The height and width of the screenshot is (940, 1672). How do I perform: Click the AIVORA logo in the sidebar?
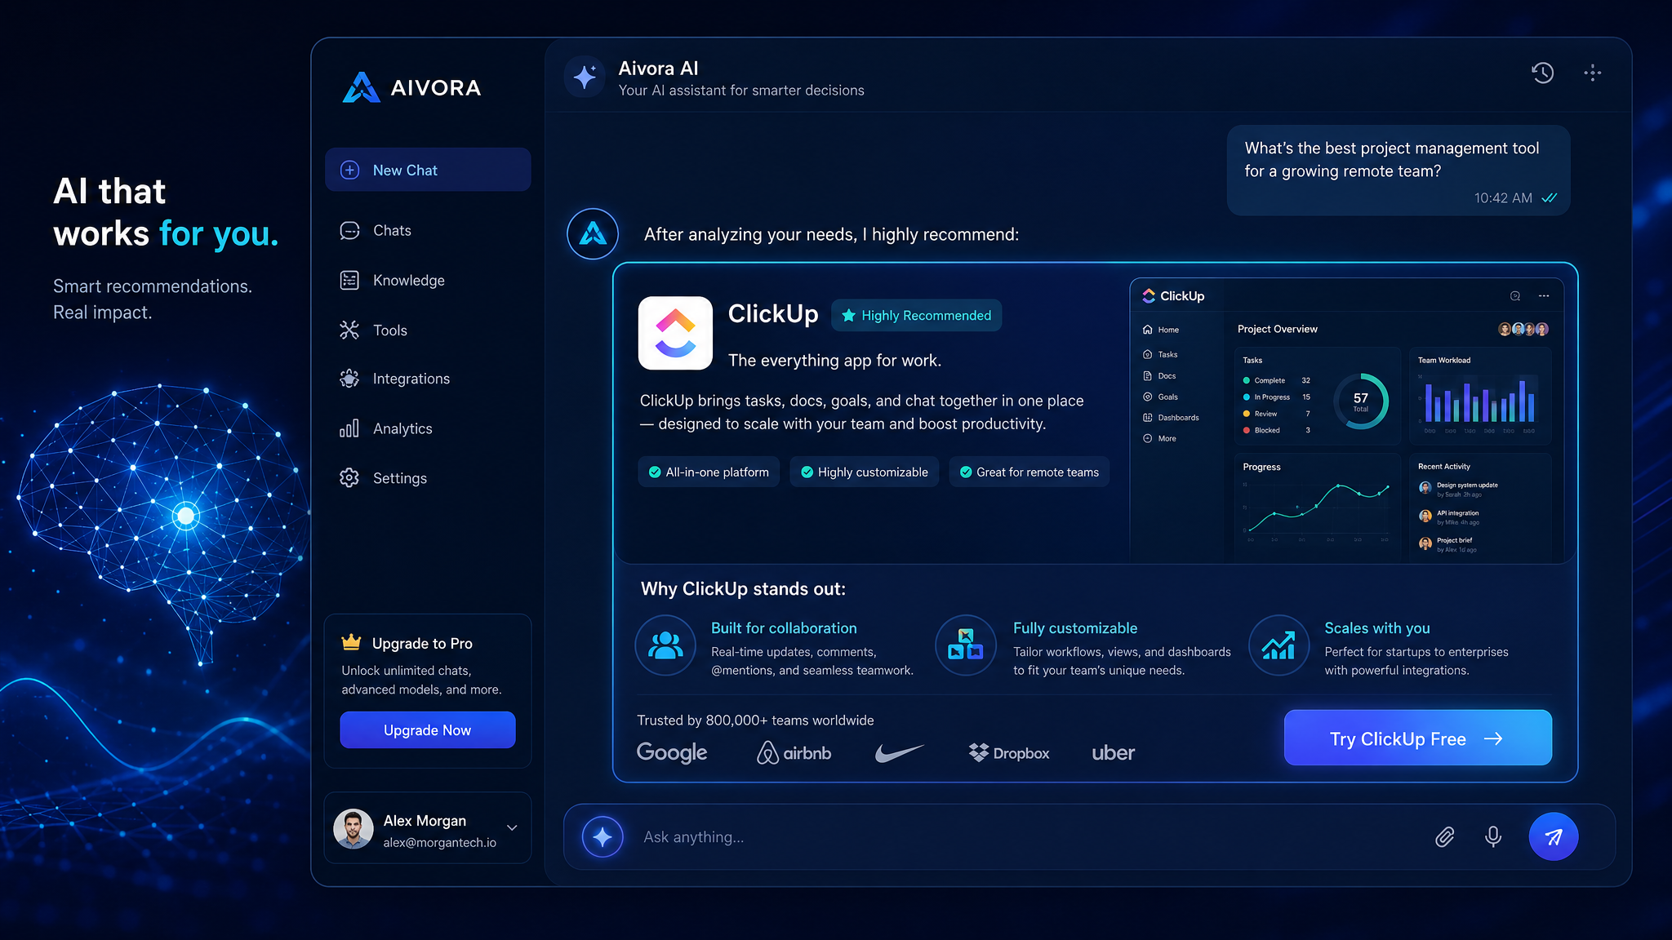[x=412, y=87]
